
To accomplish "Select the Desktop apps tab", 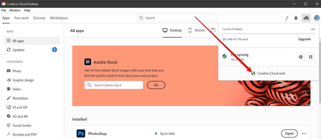I will point(172,30).
